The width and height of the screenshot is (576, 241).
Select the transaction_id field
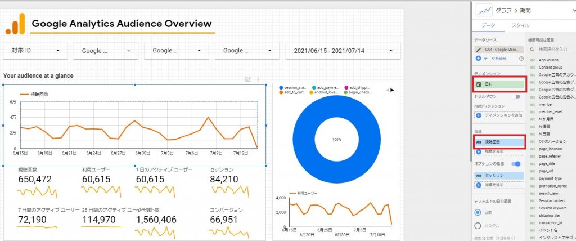(x=551, y=223)
